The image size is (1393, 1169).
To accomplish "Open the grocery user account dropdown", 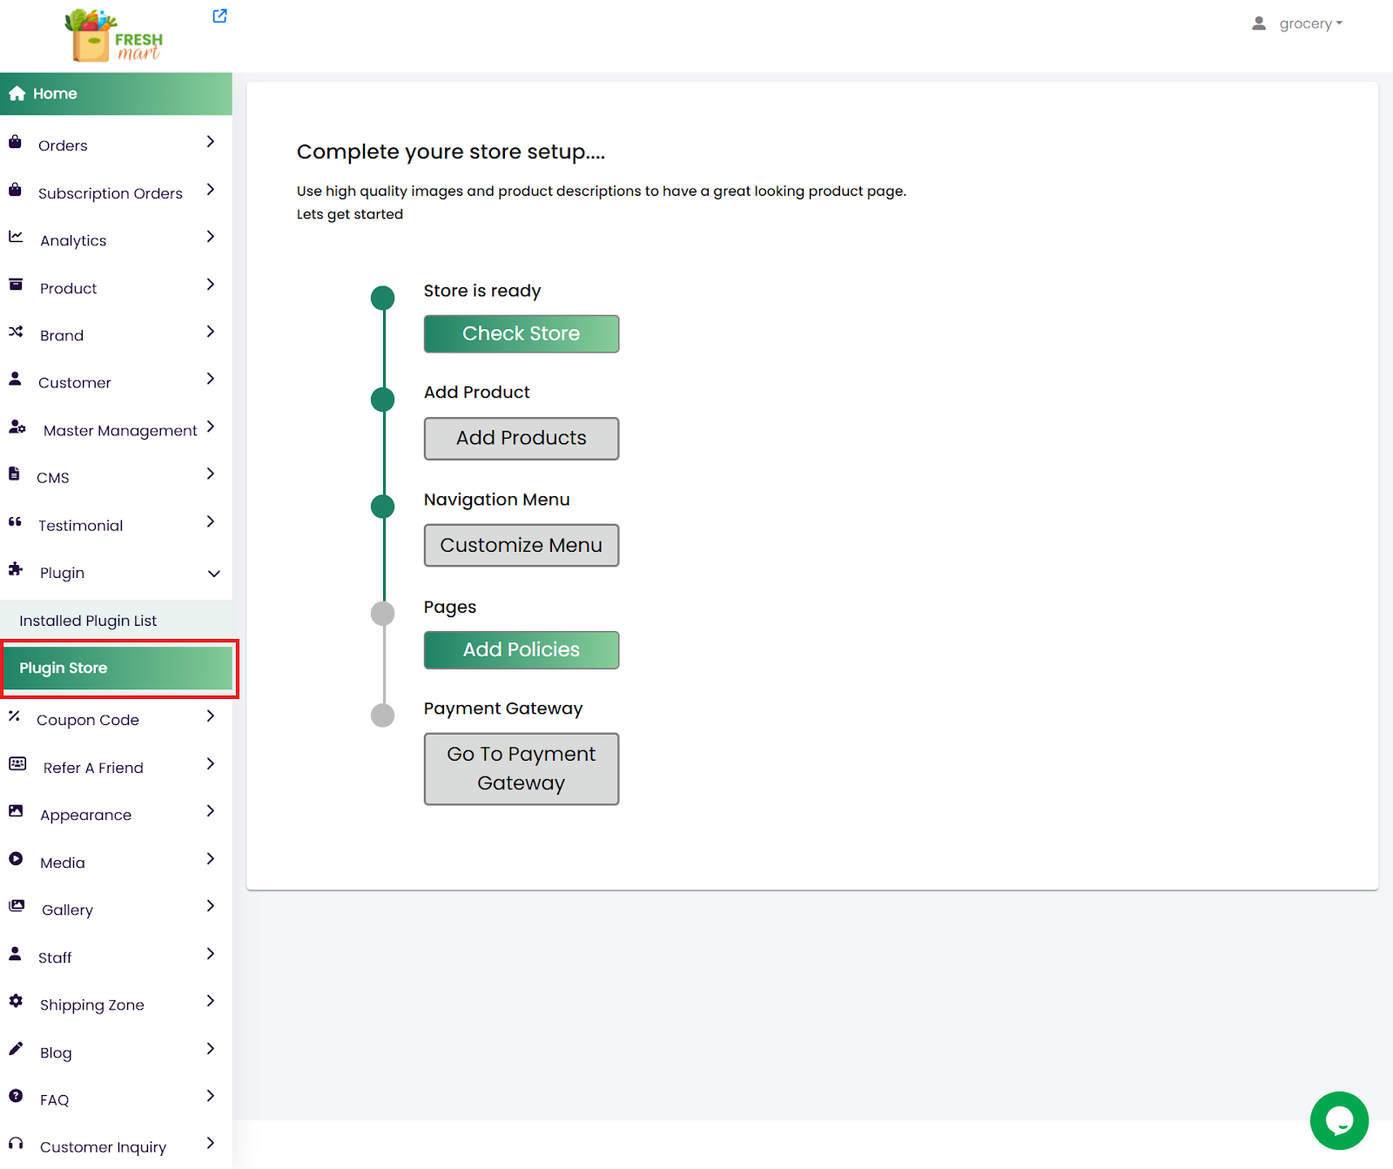I will tap(1297, 24).
